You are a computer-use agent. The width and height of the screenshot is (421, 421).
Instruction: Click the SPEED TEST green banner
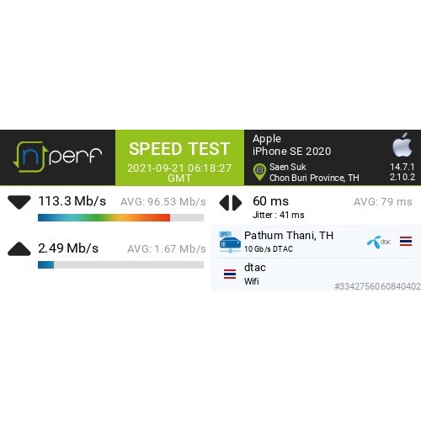[179, 157]
